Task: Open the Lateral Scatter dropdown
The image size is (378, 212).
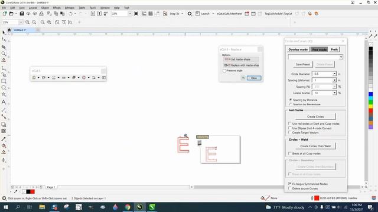Action: (334, 93)
